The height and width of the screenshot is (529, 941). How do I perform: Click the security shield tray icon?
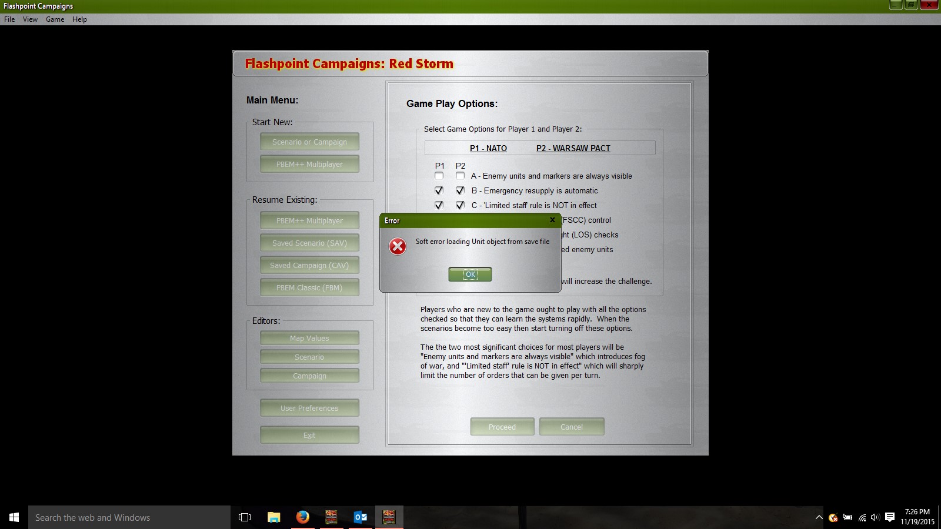[833, 518]
